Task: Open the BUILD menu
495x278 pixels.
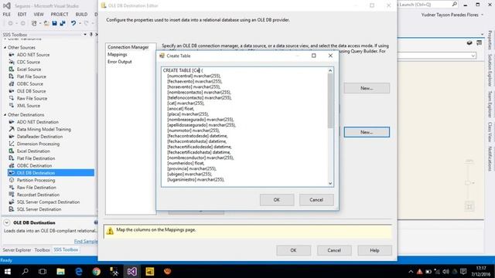Action: point(81,15)
